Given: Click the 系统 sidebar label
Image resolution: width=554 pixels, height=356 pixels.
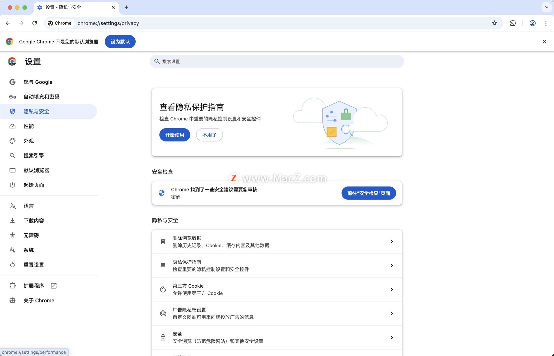Looking at the screenshot, I should click(x=29, y=250).
